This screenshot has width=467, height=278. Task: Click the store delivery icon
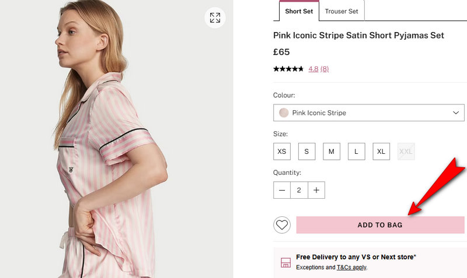(x=285, y=262)
